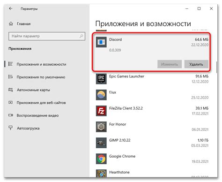
Task: Click the apps list vertical scrollbar
Action: click(x=216, y=67)
